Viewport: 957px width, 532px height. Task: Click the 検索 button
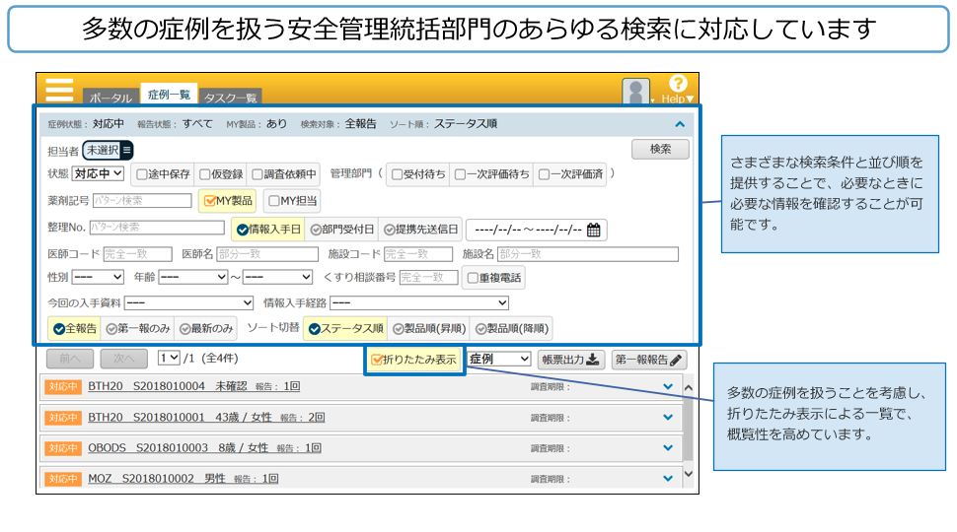(660, 150)
